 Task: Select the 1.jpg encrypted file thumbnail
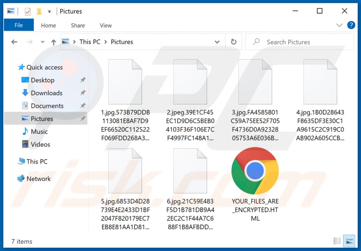tap(125, 82)
